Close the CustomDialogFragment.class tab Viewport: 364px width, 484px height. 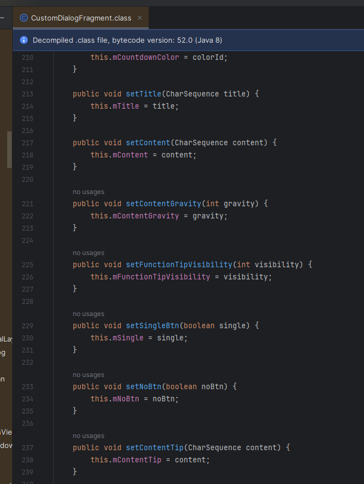[140, 18]
